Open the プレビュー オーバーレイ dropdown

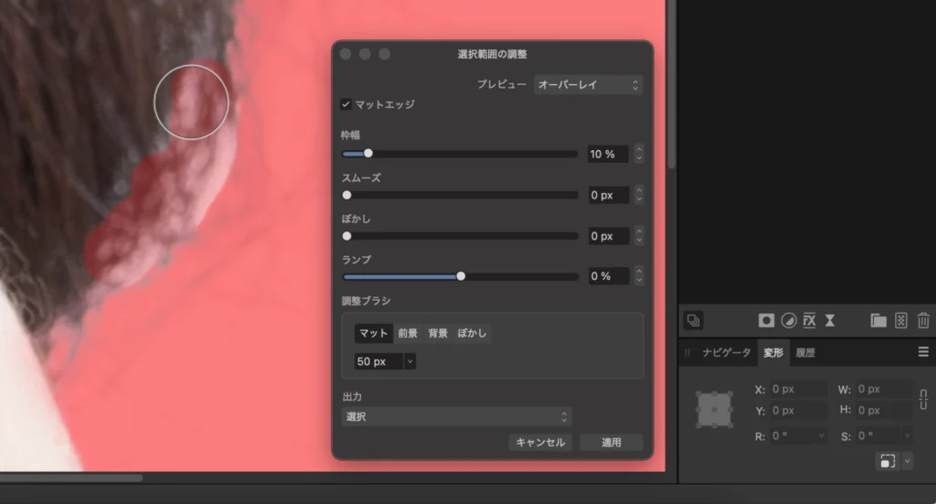pos(588,84)
